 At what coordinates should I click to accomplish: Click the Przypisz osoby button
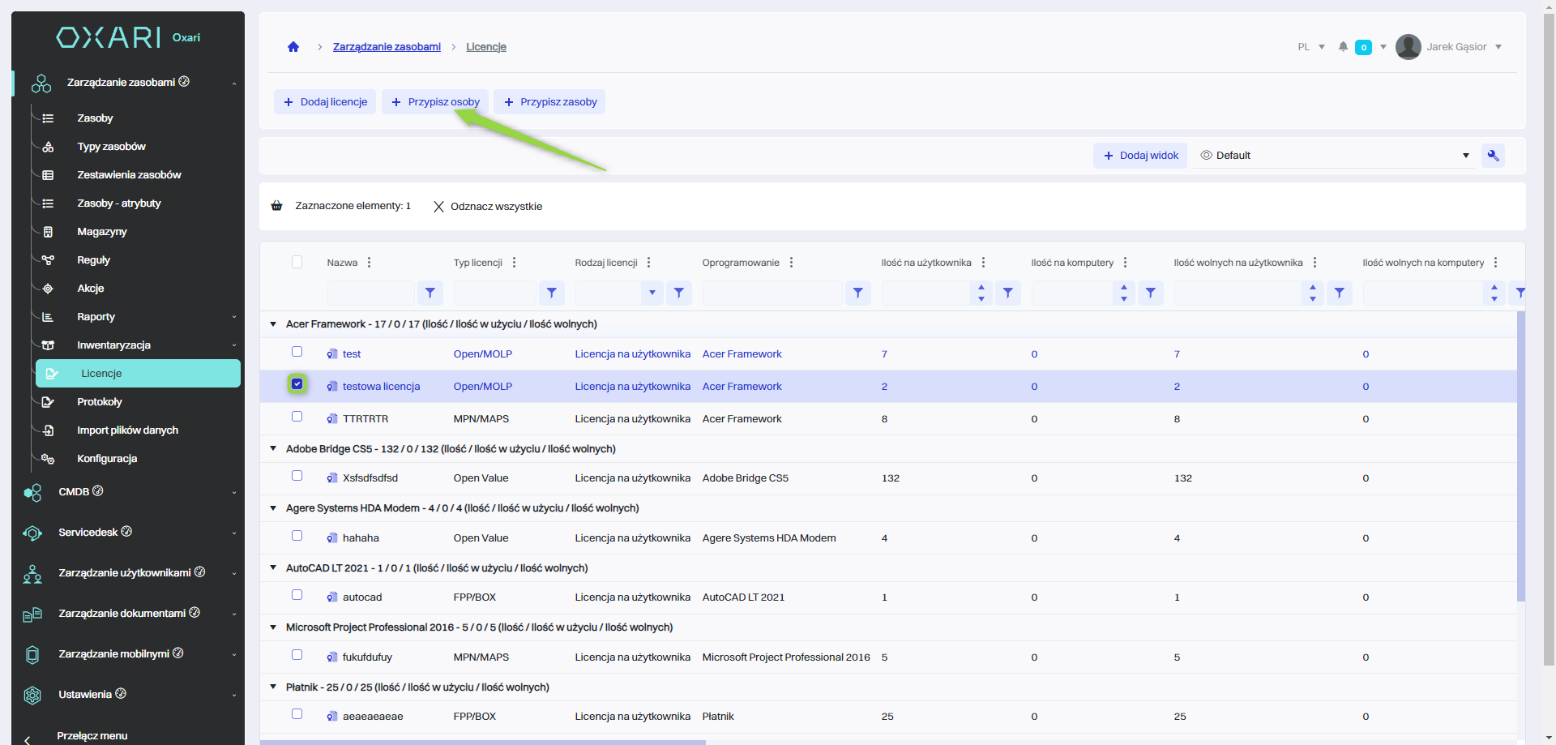(x=435, y=102)
